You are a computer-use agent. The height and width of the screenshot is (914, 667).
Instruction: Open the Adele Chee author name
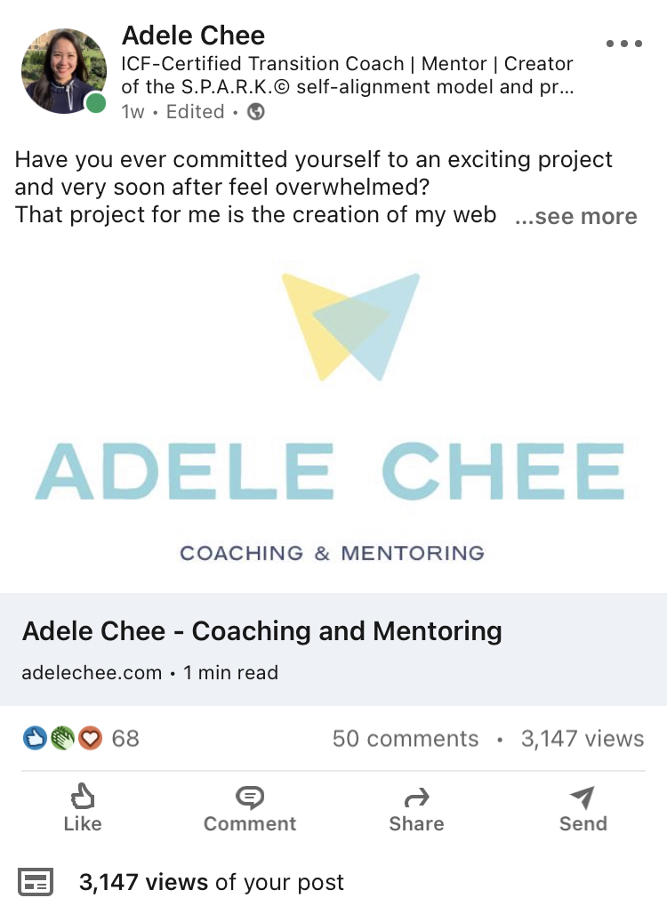[x=194, y=36]
